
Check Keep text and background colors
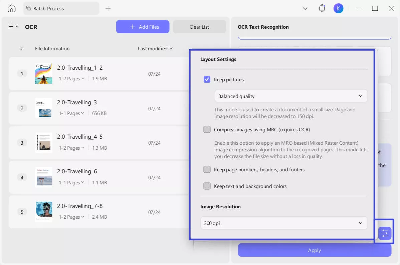click(x=207, y=186)
